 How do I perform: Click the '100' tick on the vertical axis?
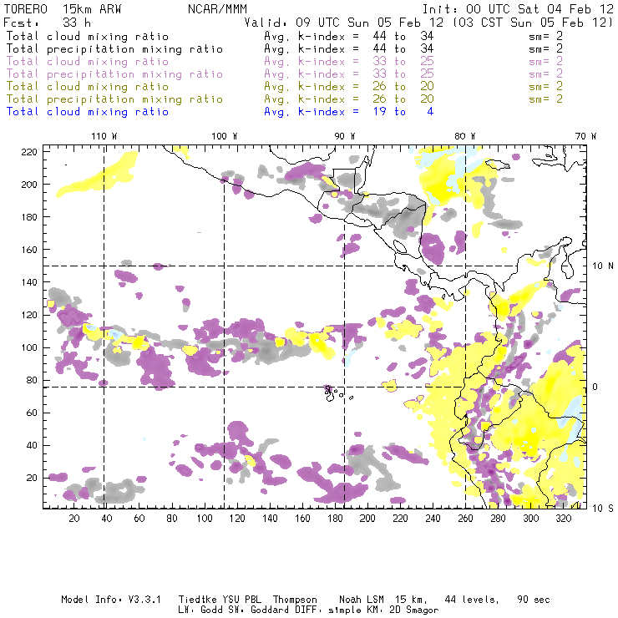pos(29,347)
